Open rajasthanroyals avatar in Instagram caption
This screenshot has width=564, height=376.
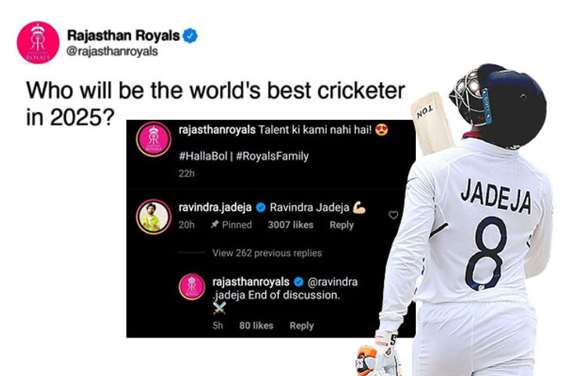154,139
